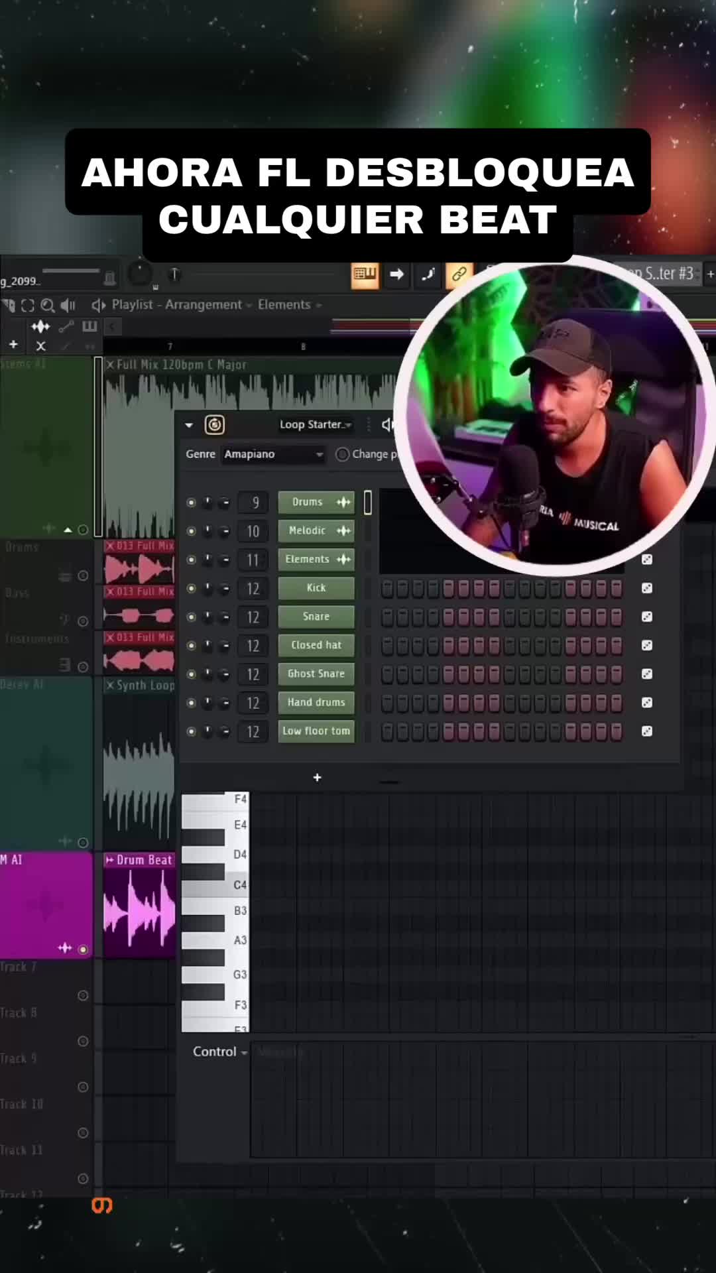Click the zoom magnifier icon in the playlist toolbar
This screenshot has height=1273, width=716.
point(48,305)
